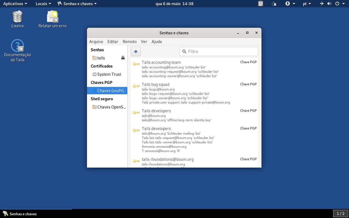The image size is (349, 218).
Task: Select the Lixeira trash desktop icon
Action: [17, 19]
